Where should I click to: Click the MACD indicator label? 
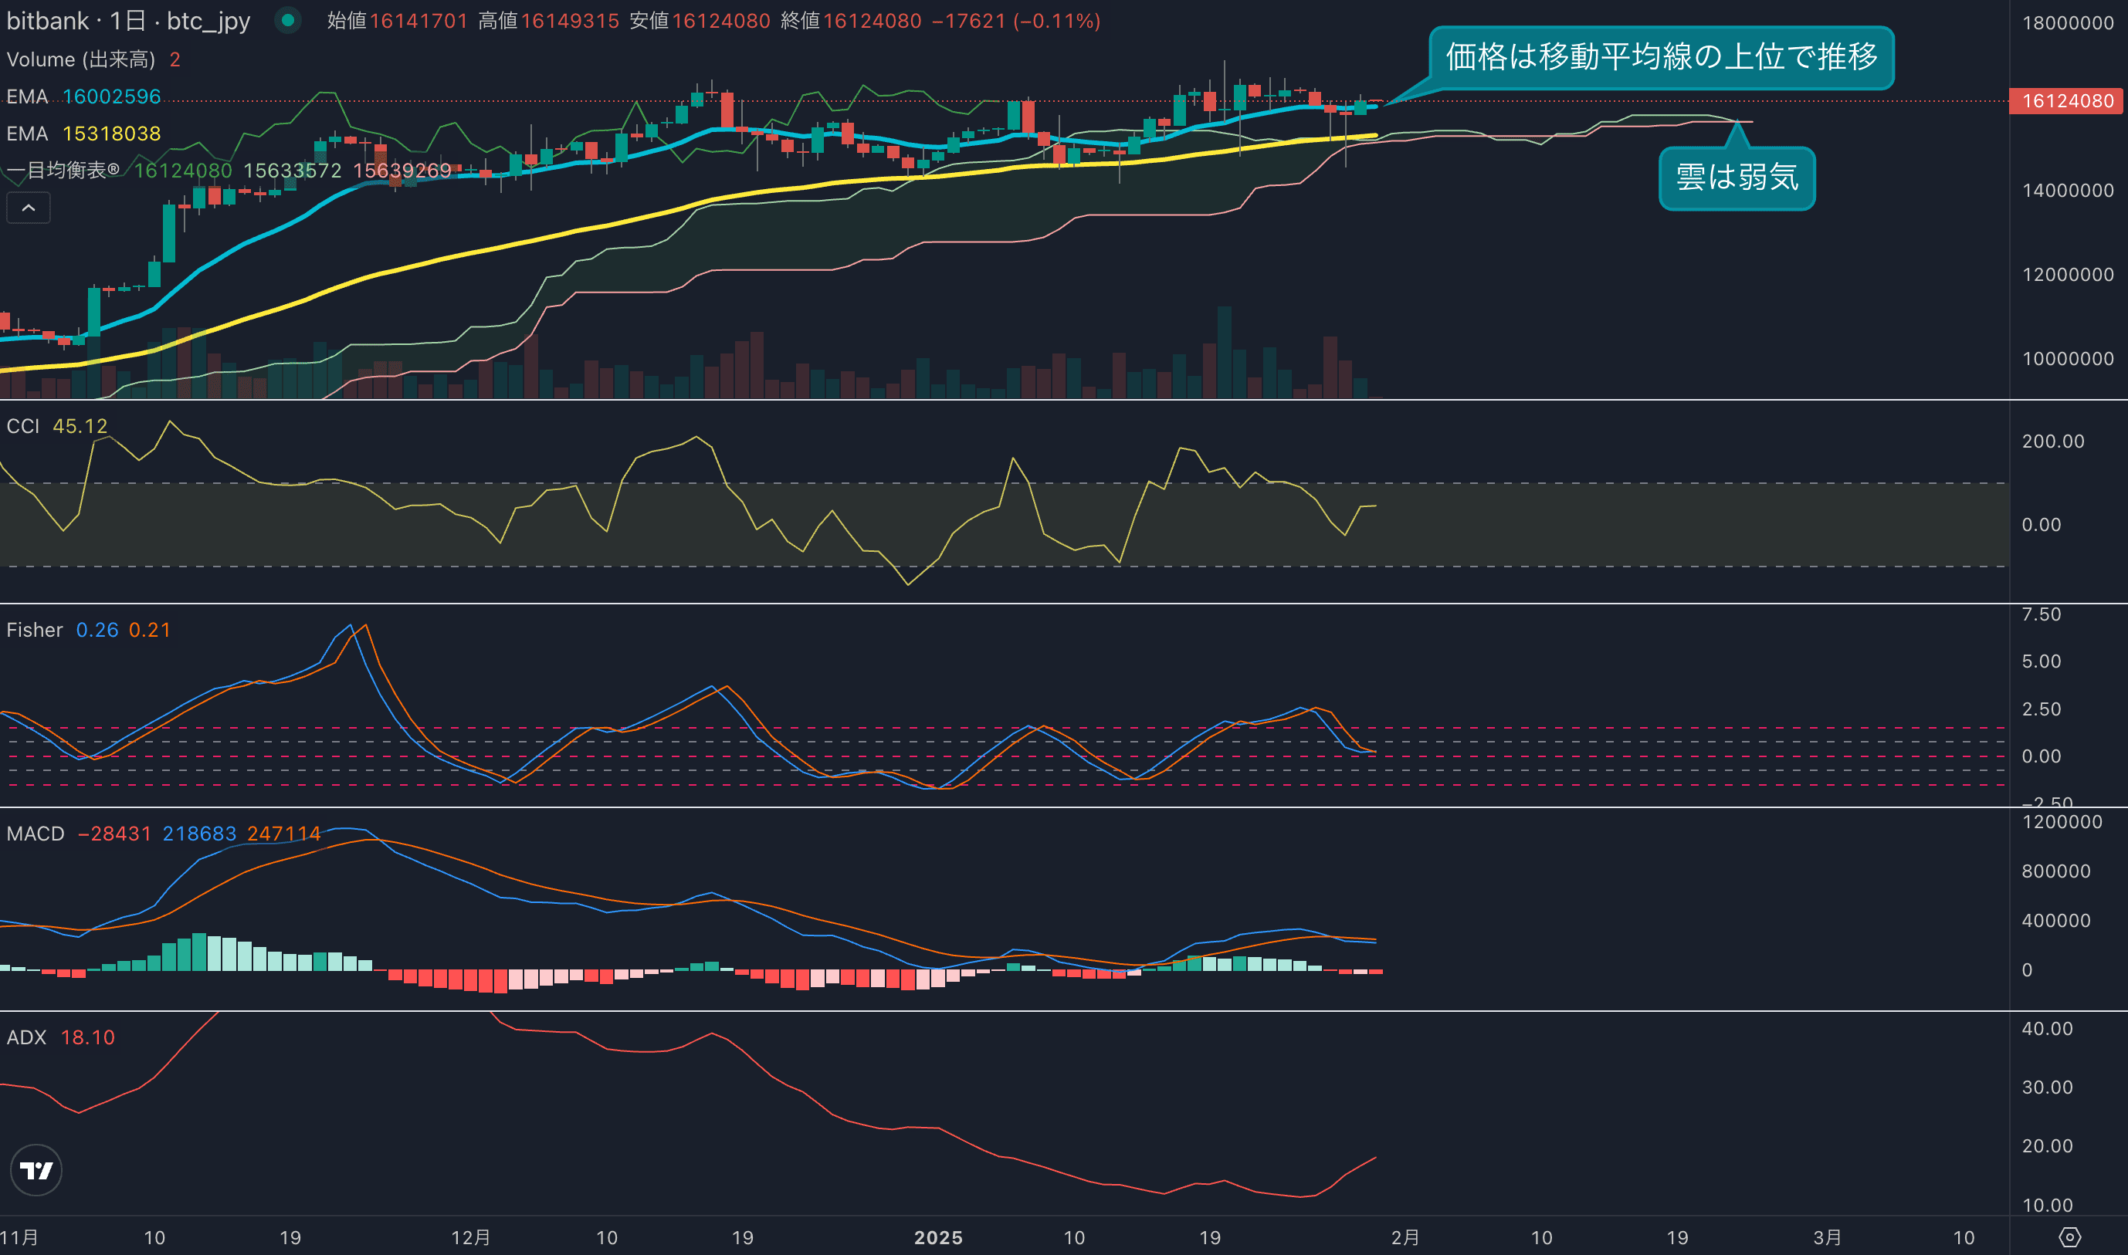[x=36, y=834]
